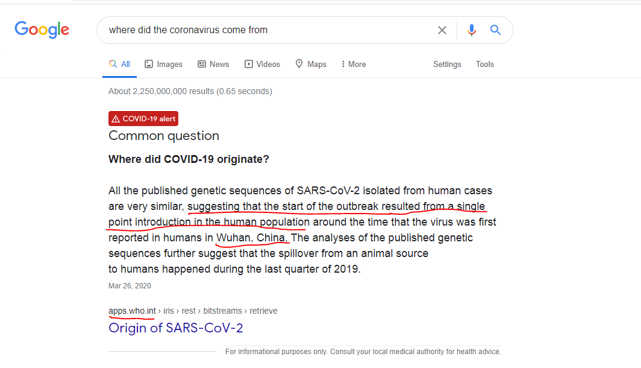Open News results via the newspaper icon
641x368 pixels.
tap(201, 64)
